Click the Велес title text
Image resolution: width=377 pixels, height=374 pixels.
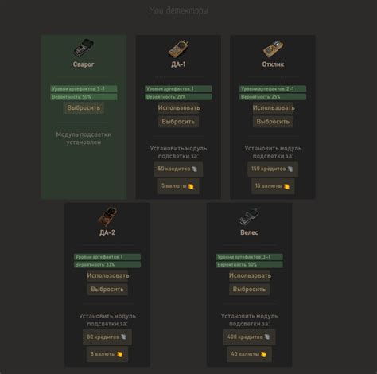tap(249, 232)
